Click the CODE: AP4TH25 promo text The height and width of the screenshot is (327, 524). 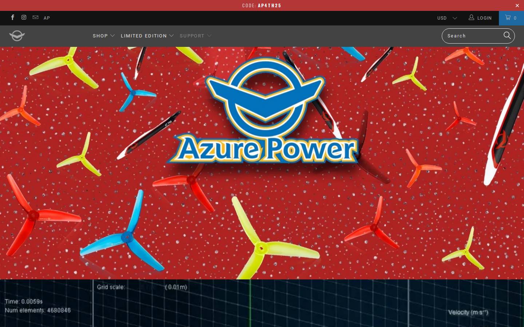point(262,5)
